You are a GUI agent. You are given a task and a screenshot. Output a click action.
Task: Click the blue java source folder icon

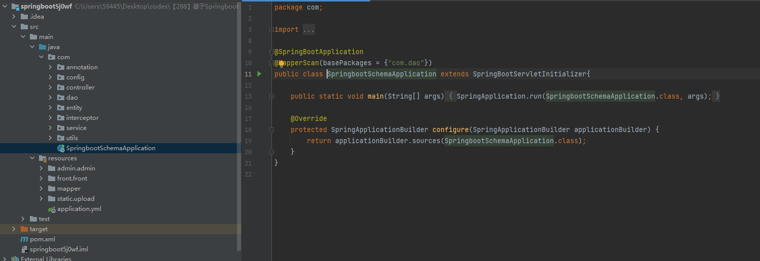[43, 47]
